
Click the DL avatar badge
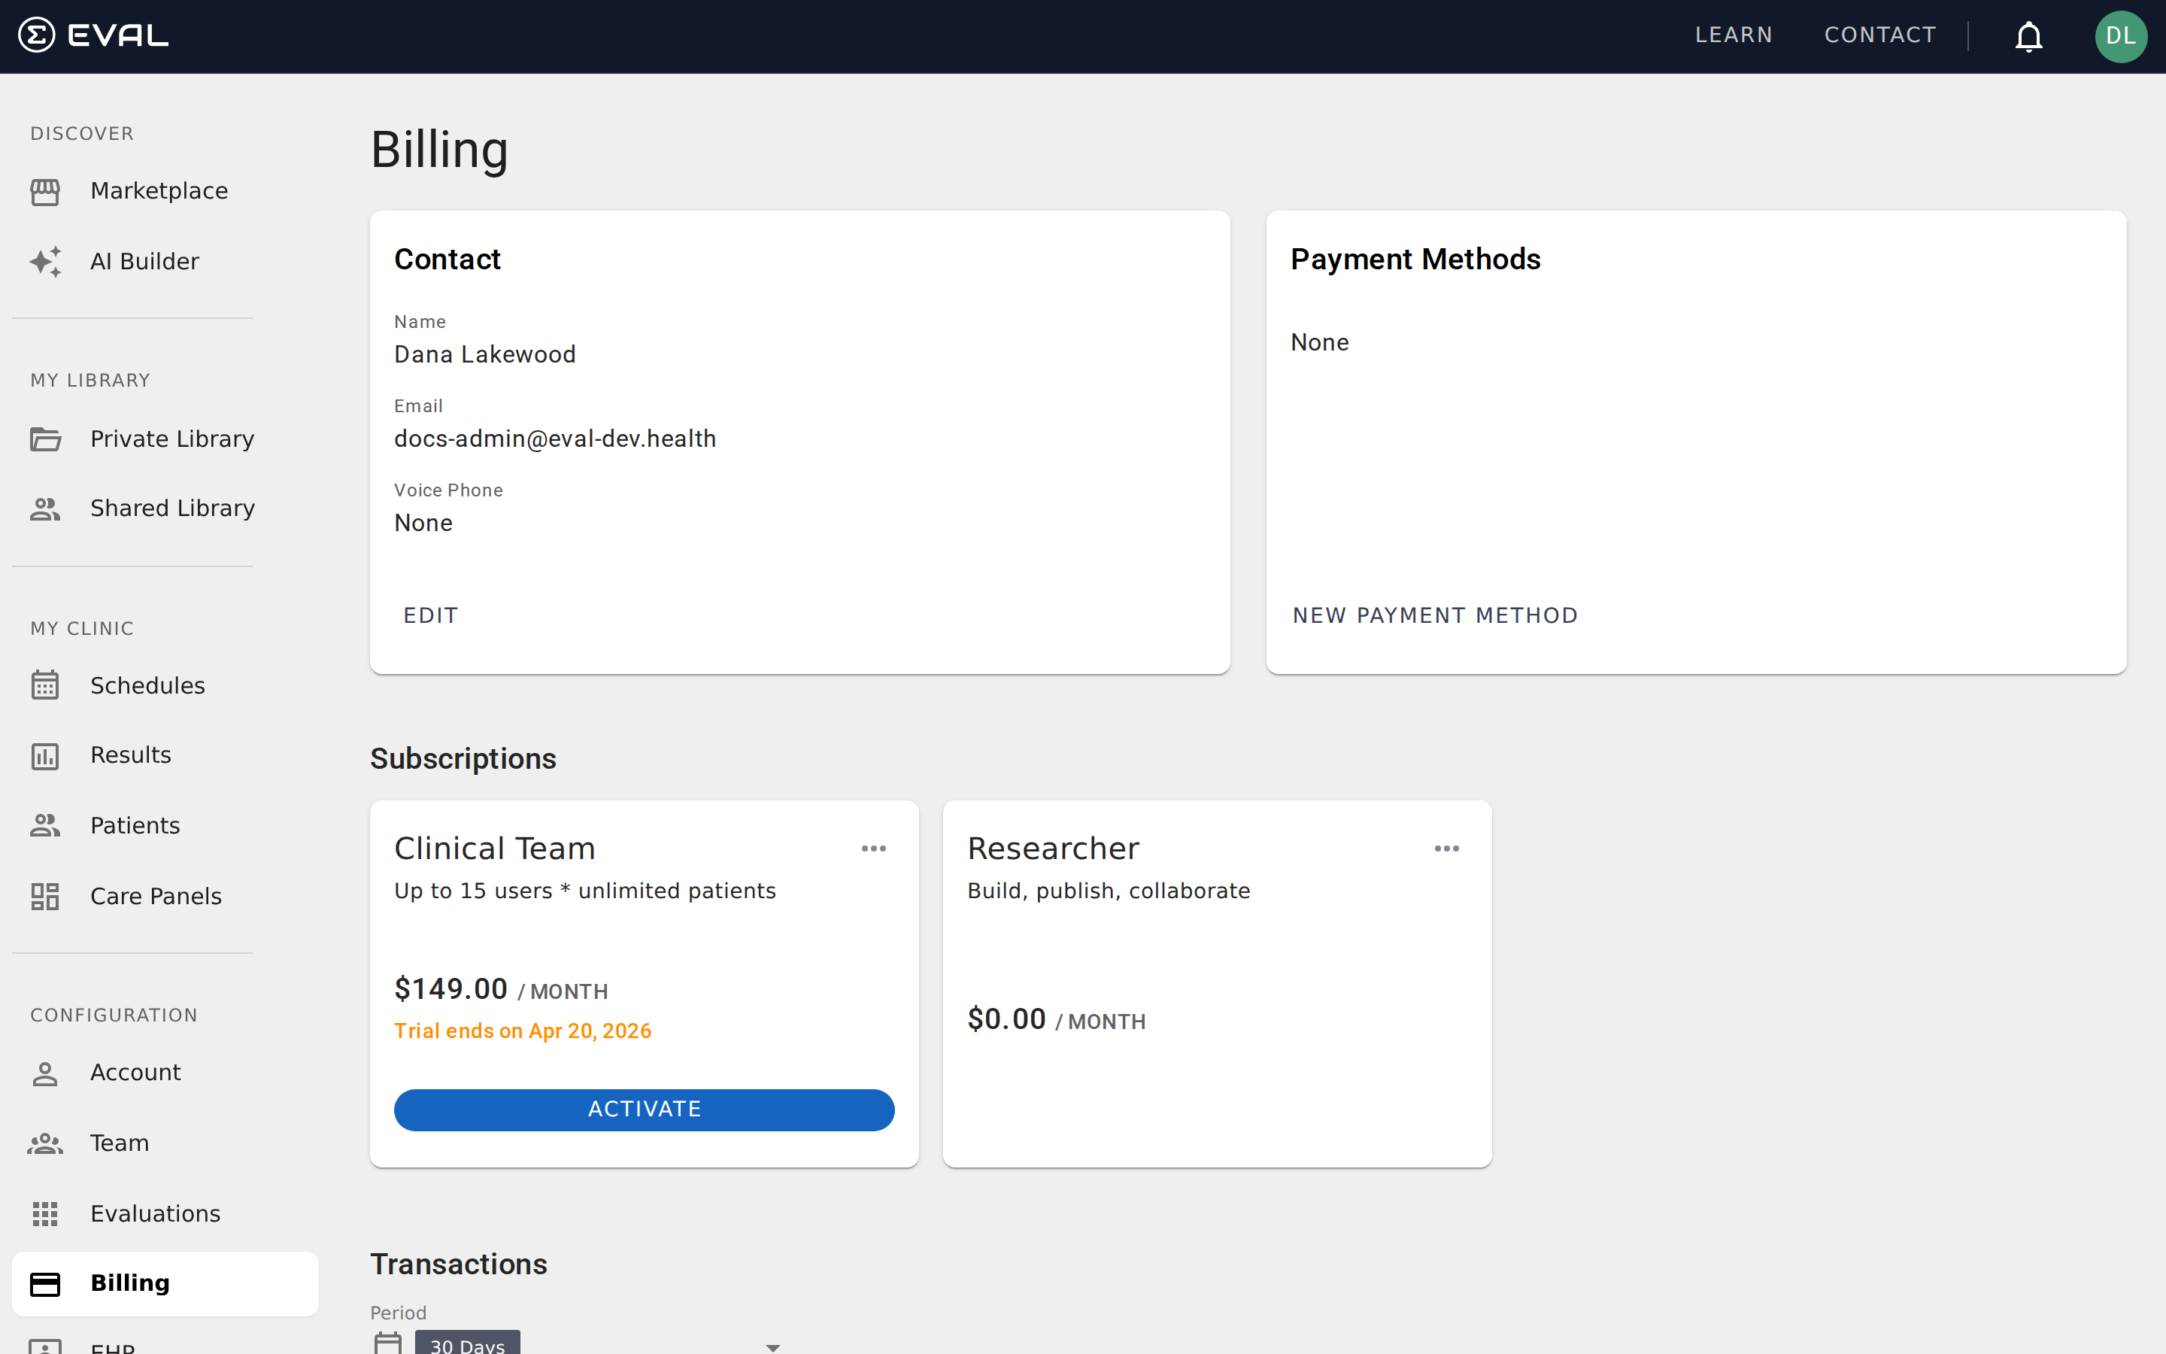click(2122, 37)
